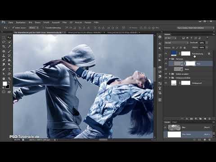Open the Ebene menu

tap(38, 22)
